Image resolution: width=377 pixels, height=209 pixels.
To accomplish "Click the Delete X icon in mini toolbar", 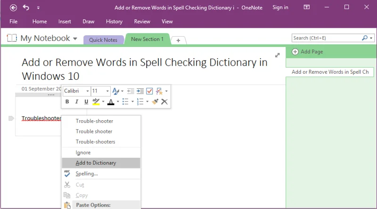I will click(x=164, y=101).
